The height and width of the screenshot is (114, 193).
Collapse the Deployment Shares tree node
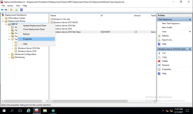(x=3, y=21)
